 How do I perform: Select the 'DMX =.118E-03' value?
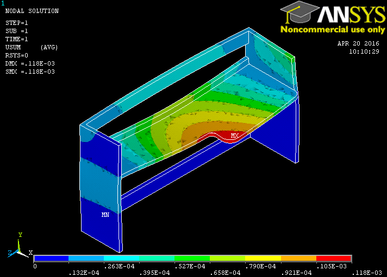pyautogui.click(x=30, y=63)
